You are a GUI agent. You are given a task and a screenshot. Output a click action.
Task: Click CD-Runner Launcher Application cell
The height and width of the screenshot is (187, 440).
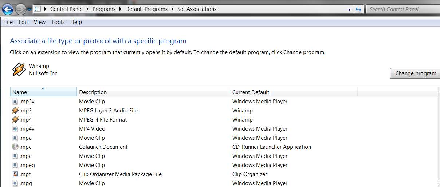tap(272, 147)
